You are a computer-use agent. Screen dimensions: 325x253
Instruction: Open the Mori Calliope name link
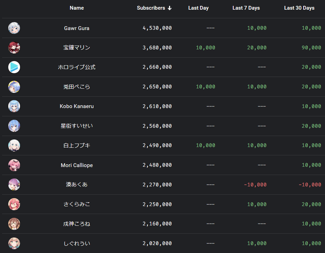(77, 165)
